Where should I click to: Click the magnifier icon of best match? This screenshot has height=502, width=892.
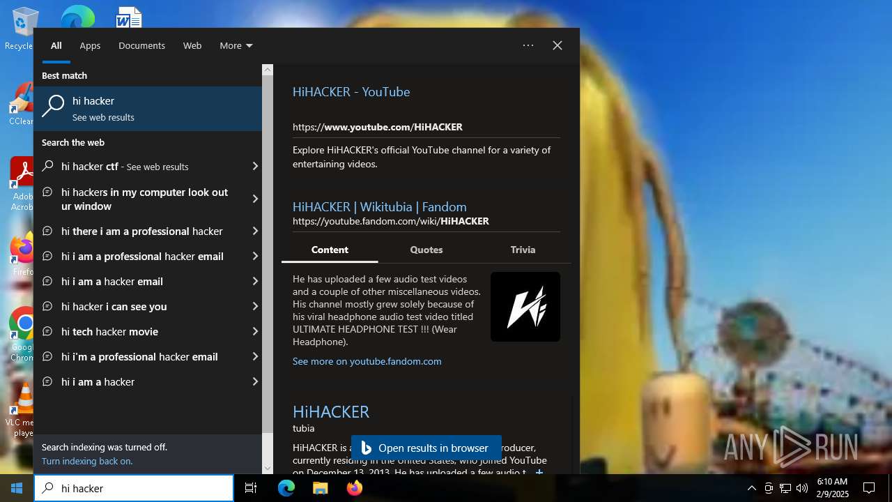click(x=53, y=107)
